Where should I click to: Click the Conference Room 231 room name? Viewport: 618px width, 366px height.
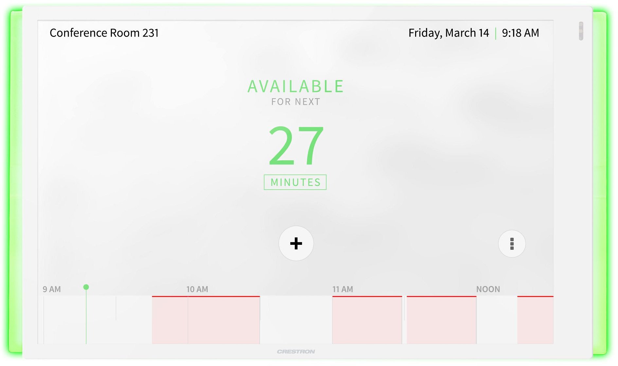104,33
